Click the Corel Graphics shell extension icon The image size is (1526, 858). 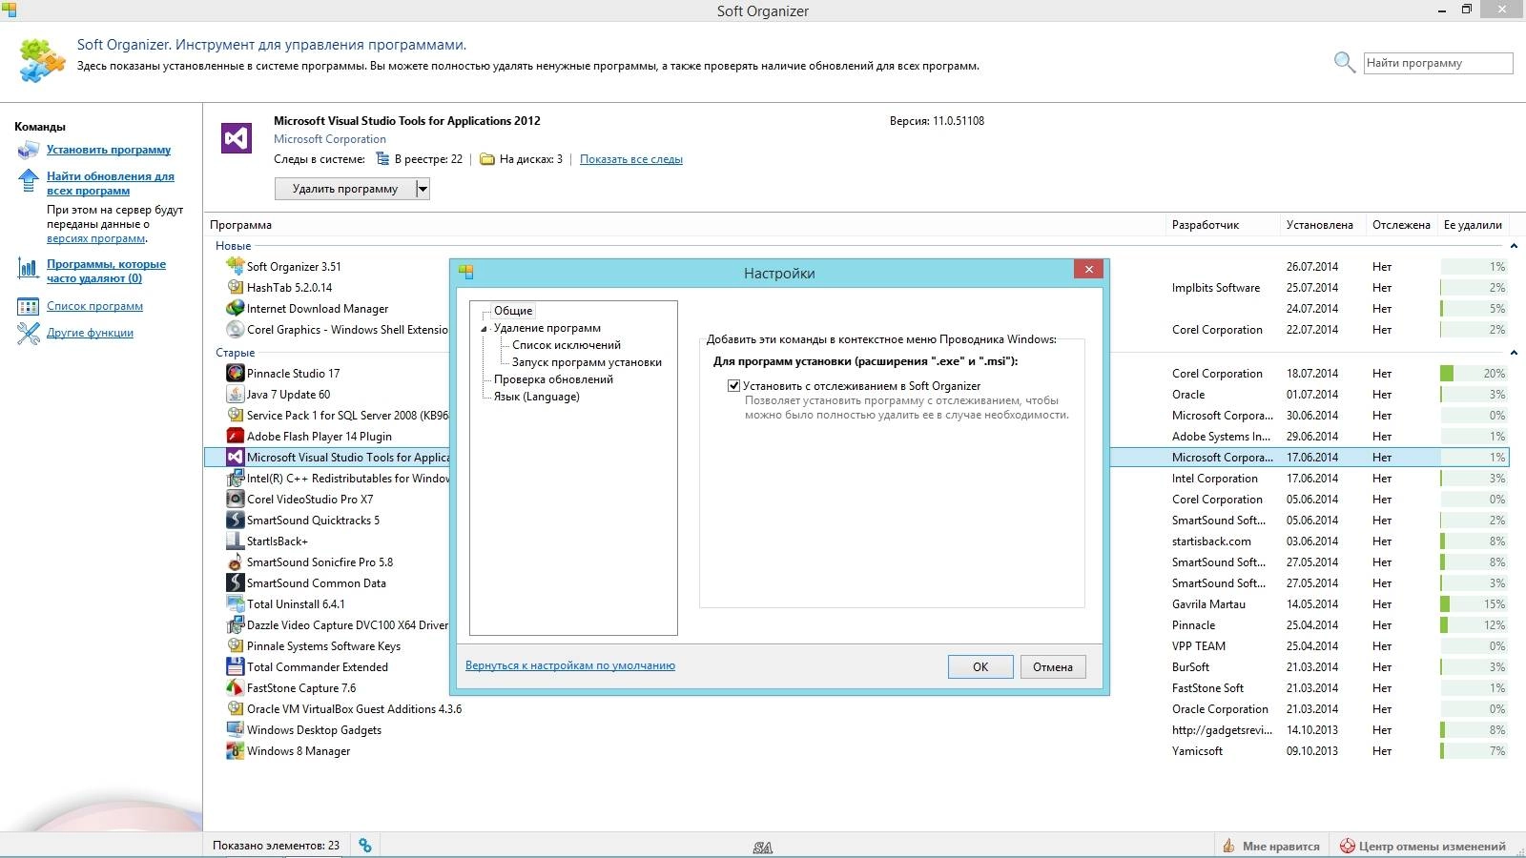235,329
